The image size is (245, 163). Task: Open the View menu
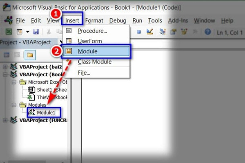coord(53,21)
